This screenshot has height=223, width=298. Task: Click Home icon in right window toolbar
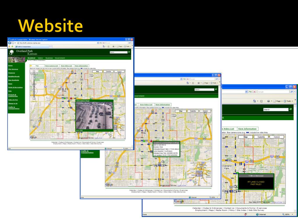[254, 101]
